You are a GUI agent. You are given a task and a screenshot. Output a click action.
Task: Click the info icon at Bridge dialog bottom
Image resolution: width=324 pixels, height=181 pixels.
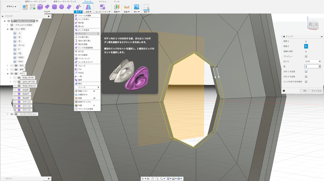coord(284,91)
